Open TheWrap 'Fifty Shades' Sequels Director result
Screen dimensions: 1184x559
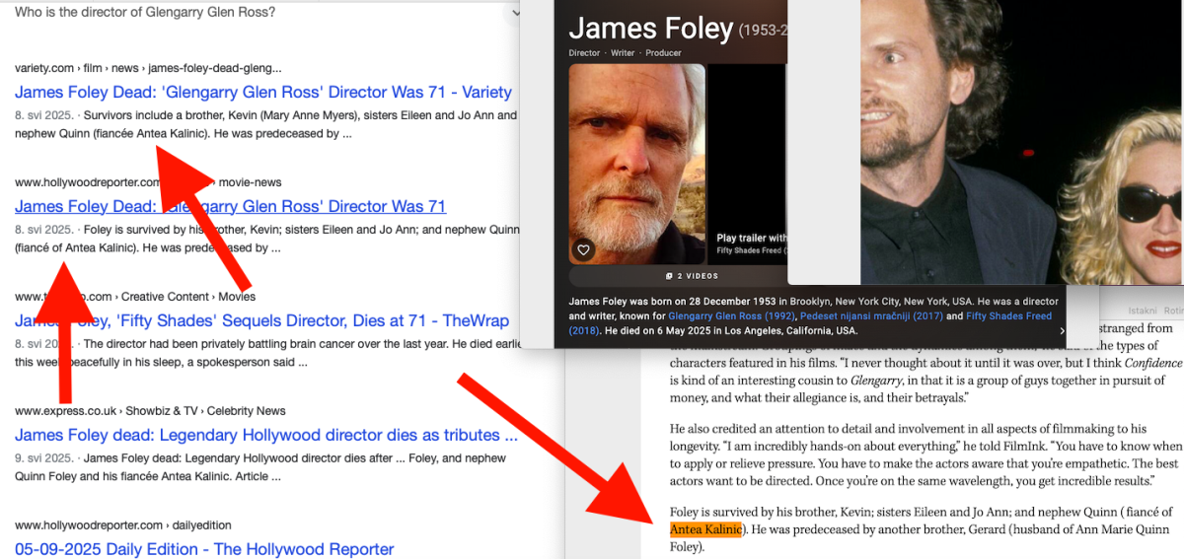pos(261,321)
